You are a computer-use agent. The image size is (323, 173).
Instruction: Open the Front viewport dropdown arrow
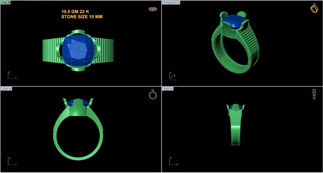(11, 88)
